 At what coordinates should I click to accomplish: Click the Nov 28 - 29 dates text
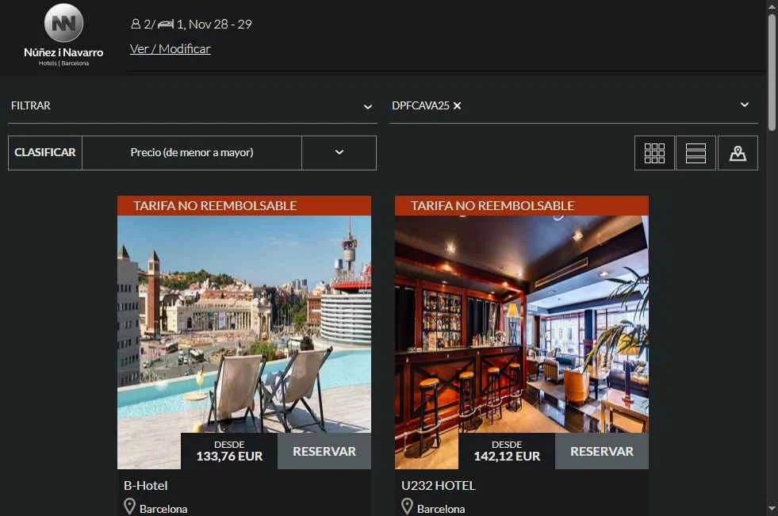pyautogui.click(x=220, y=25)
